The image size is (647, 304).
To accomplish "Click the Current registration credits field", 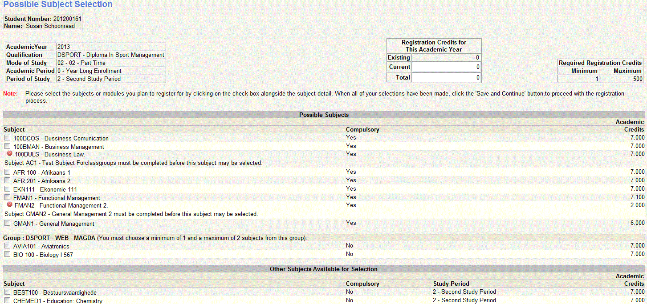I will click(446, 67).
